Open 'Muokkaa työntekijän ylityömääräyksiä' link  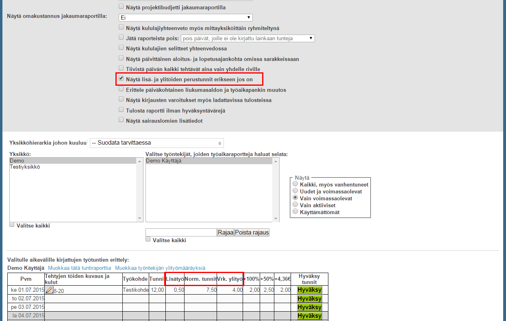click(x=160, y=268)
